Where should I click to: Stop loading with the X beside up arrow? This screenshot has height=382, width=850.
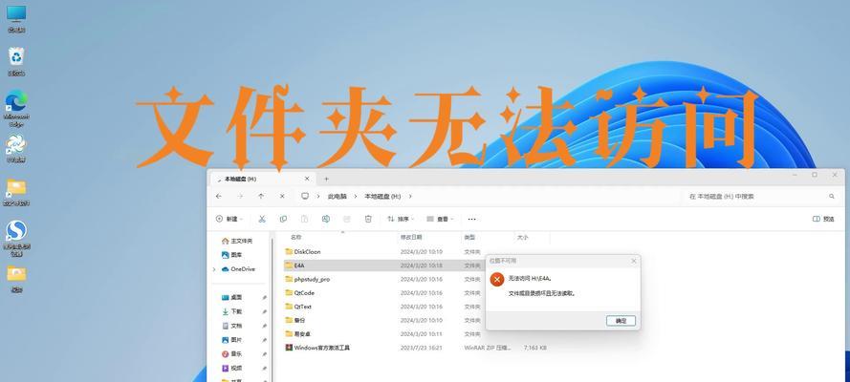(282, 197)
